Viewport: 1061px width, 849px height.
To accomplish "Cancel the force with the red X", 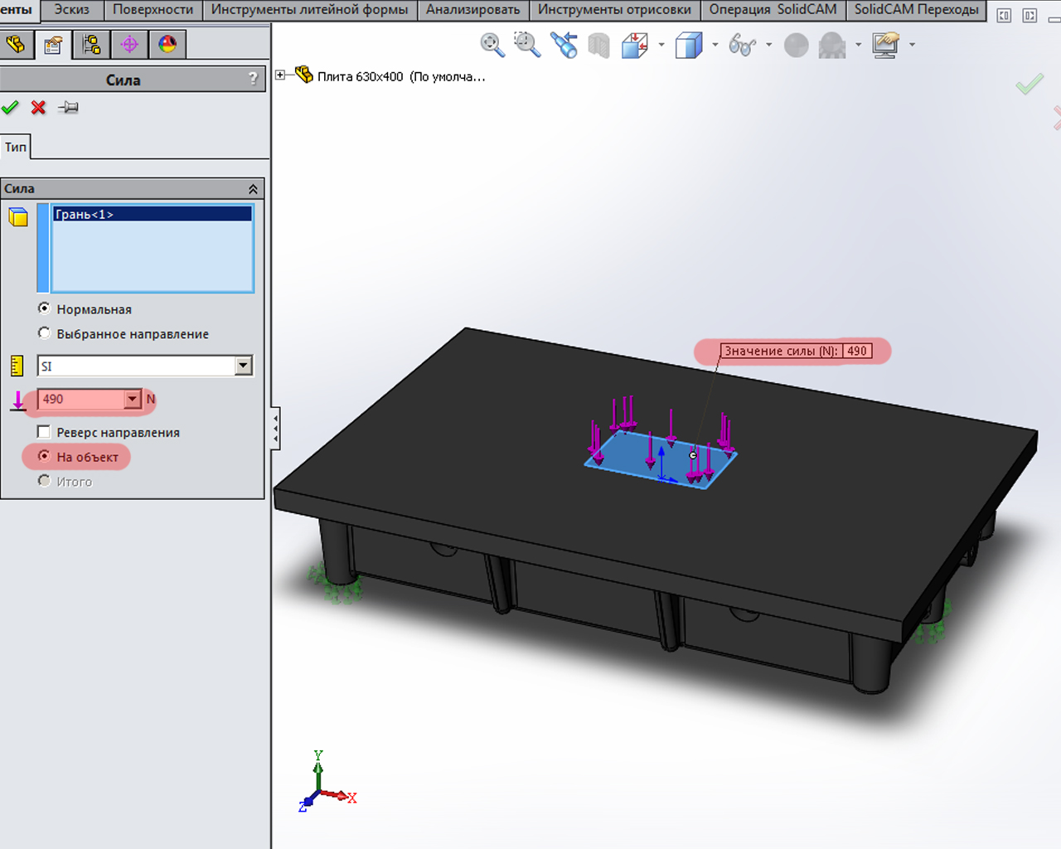I will (x=38, y=108).
